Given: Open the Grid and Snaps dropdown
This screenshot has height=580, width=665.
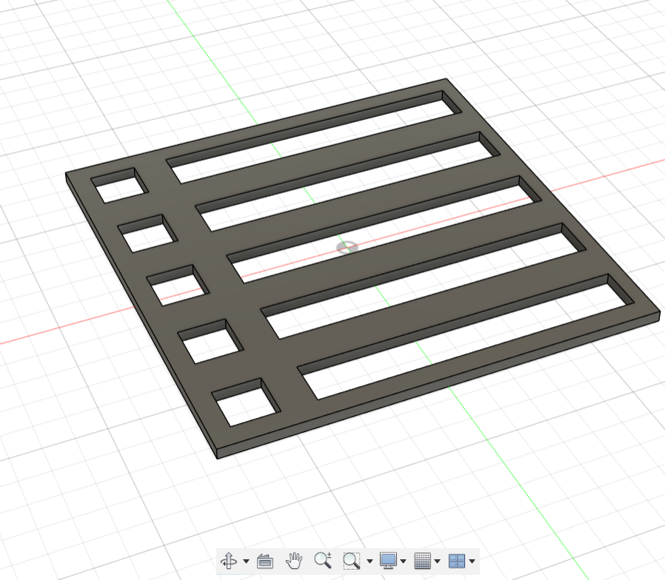Looking at the screenshot, I should click(437, 561).
